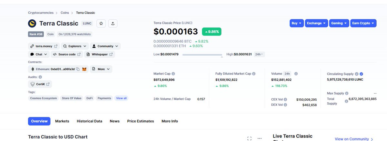The height and width of the screenshot is (141, 387).
Task: Click the Terra Classic logo icon
Action: click(x=32, y=23)
